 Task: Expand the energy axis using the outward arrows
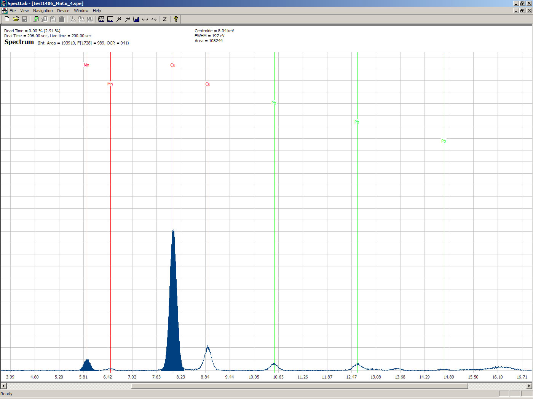point(145,19)
